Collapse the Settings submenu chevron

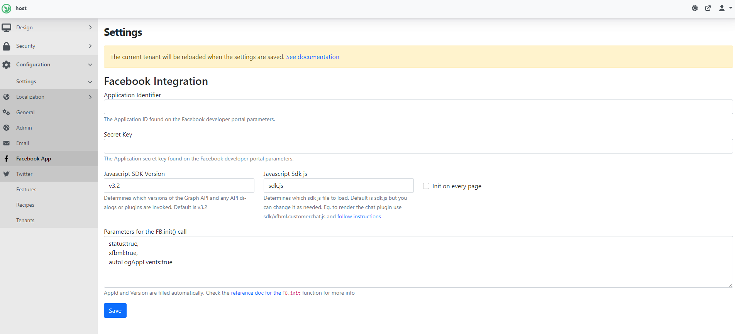(90, 82)
